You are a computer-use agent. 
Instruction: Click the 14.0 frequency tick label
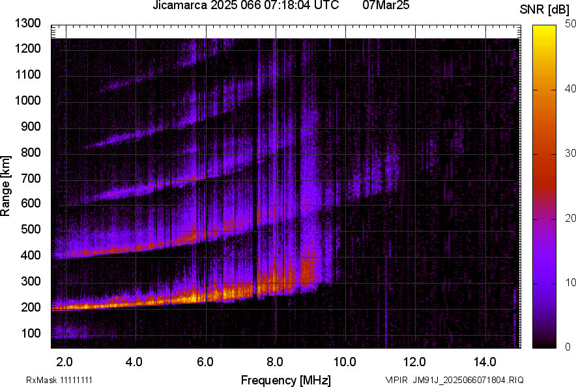point(485,362)
